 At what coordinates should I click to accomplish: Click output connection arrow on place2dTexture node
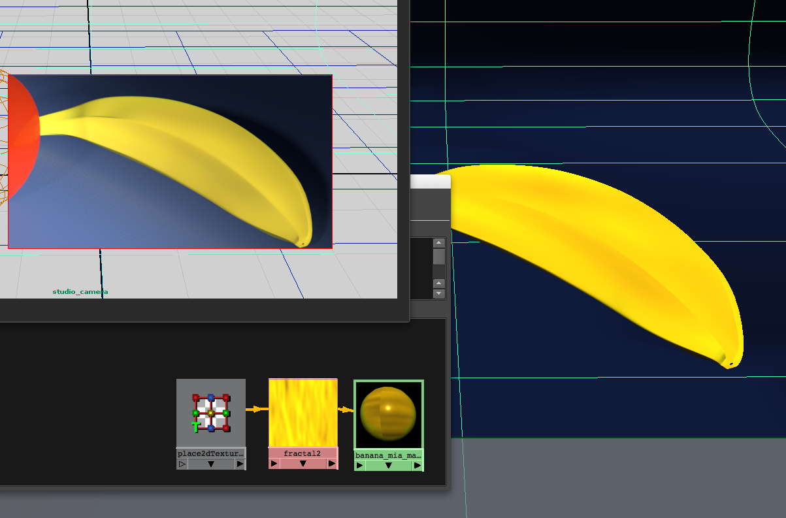(x=240, y=464)
